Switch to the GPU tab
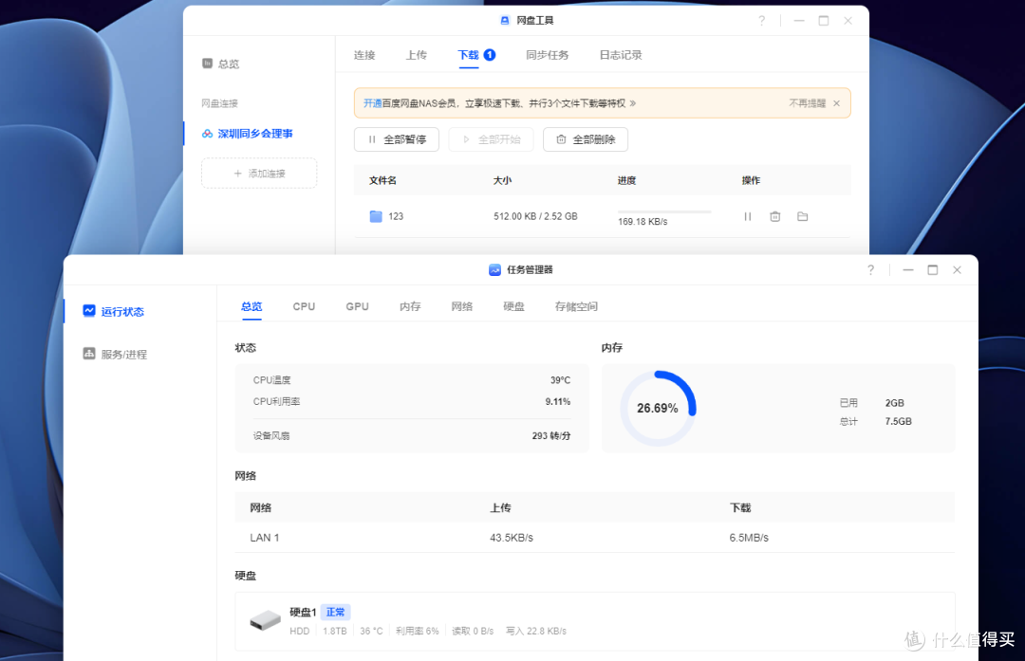 [356, 306]
